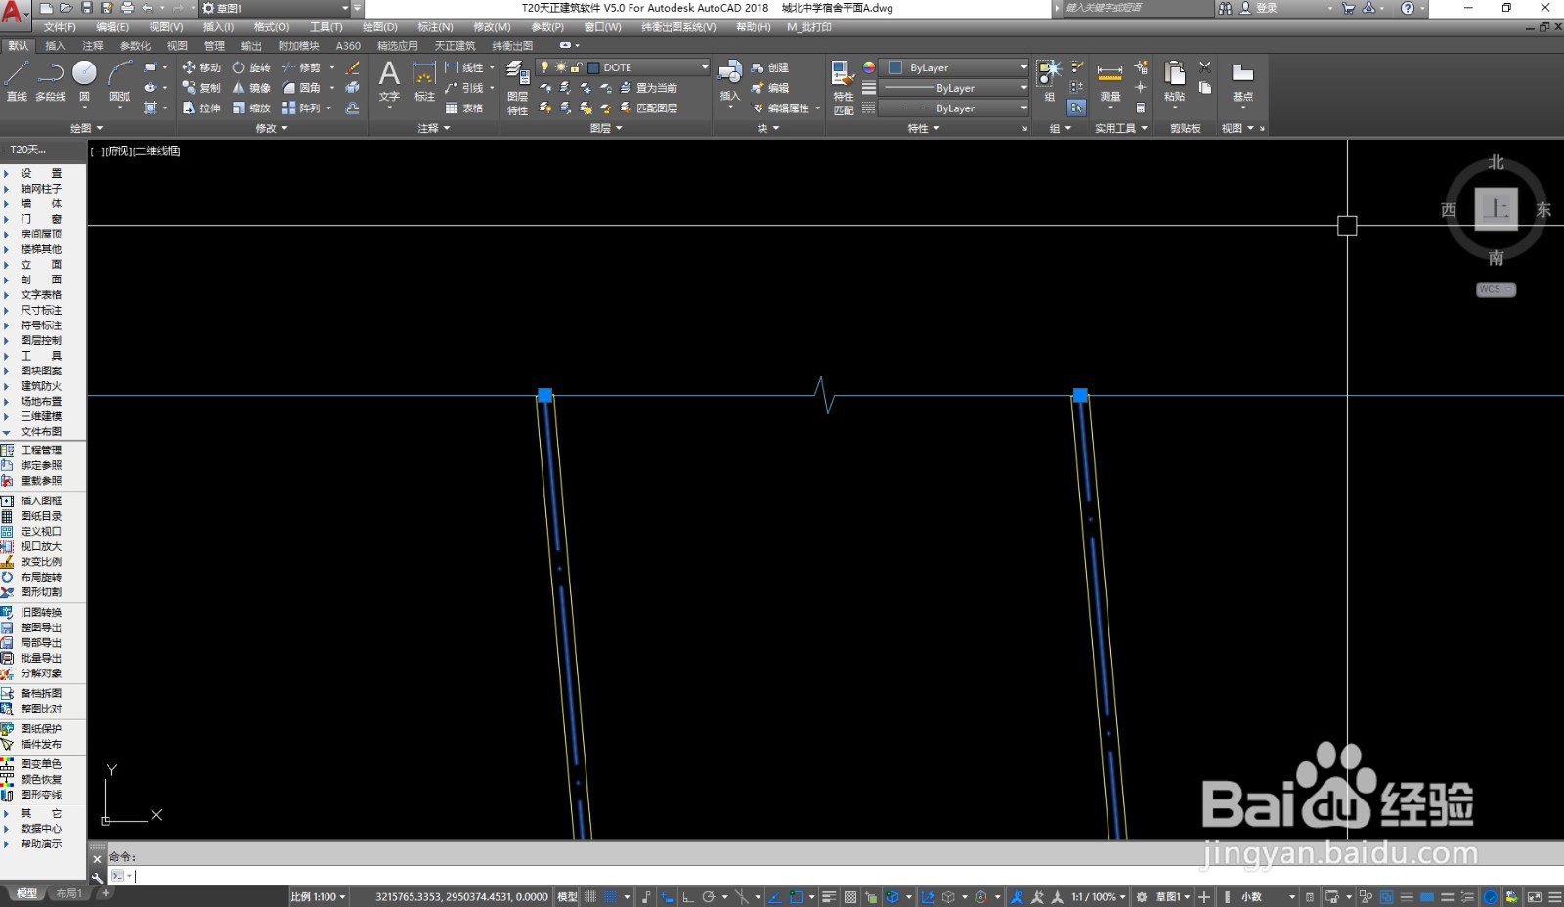Click the Save icon in quick access toolbar

pos(87,8)
